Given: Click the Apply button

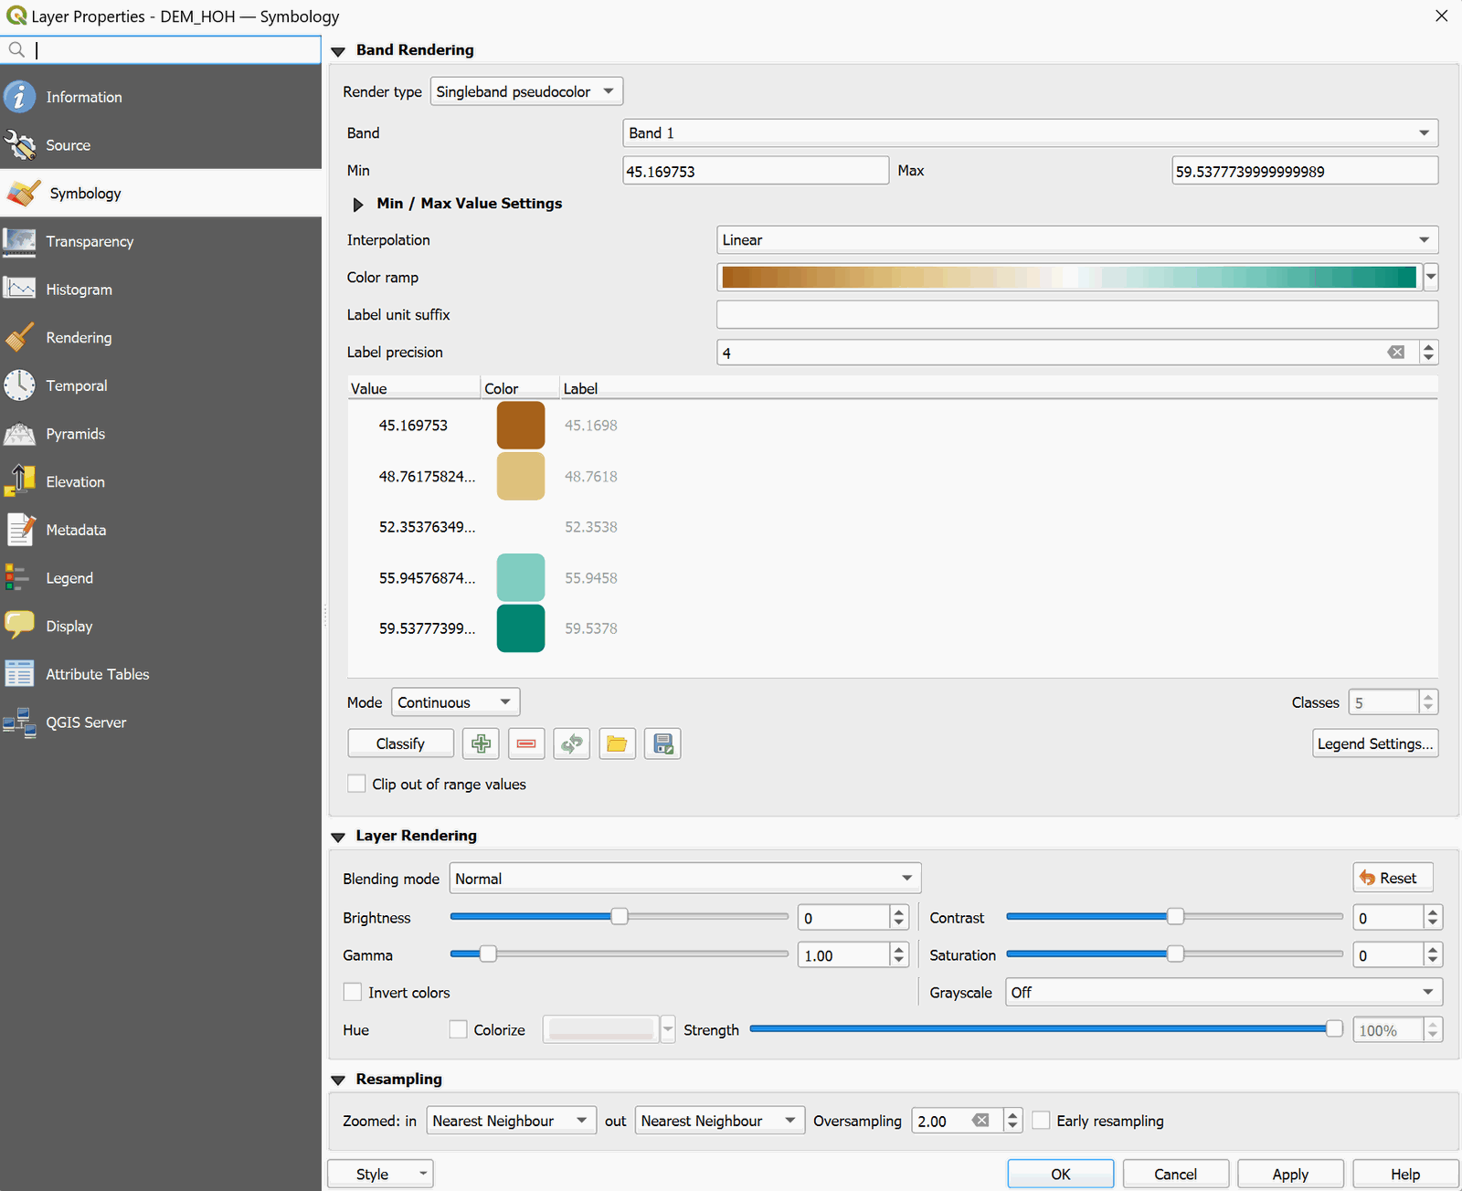Looking at the screenshot, I should (1289, 1174).
